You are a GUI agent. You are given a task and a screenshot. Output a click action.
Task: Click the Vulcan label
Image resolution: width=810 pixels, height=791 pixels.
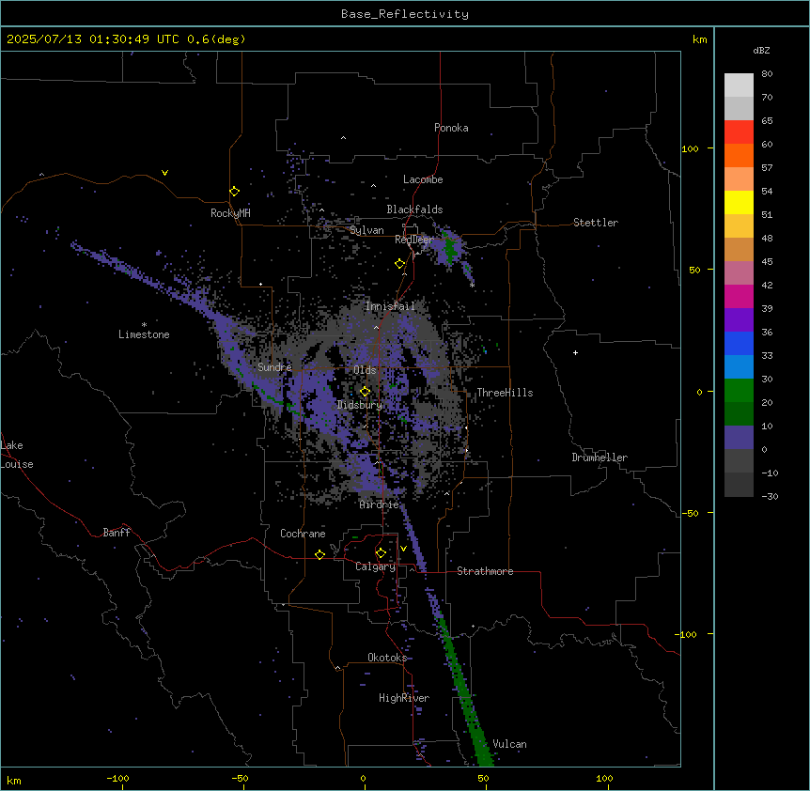click(510, 744)
